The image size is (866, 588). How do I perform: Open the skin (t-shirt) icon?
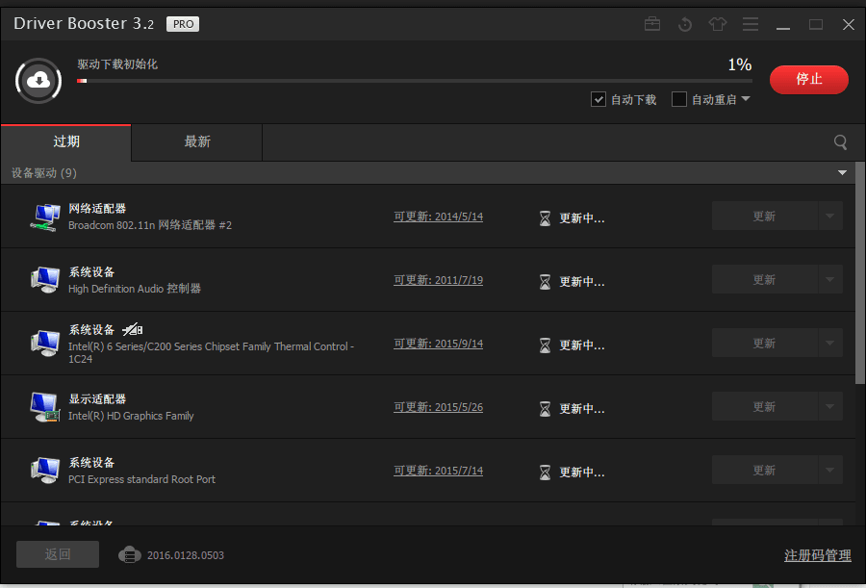[x=718, y=24]
